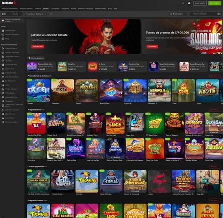Click the Iniciar sesión button

(x=200, y=3)
